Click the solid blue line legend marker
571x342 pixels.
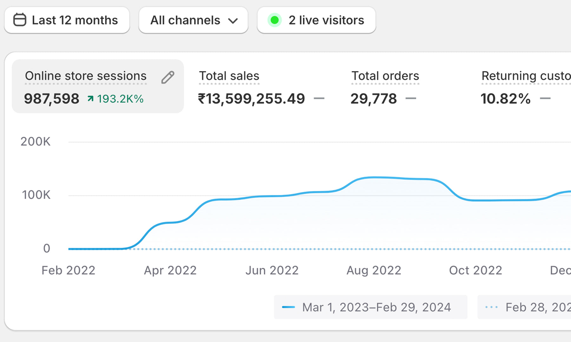tap(288, 307)
